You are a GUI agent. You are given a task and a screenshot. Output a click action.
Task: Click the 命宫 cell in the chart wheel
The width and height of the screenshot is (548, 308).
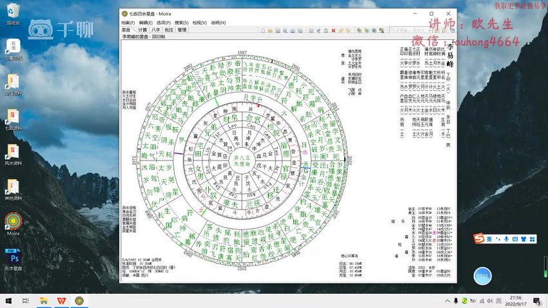point(253,118)
